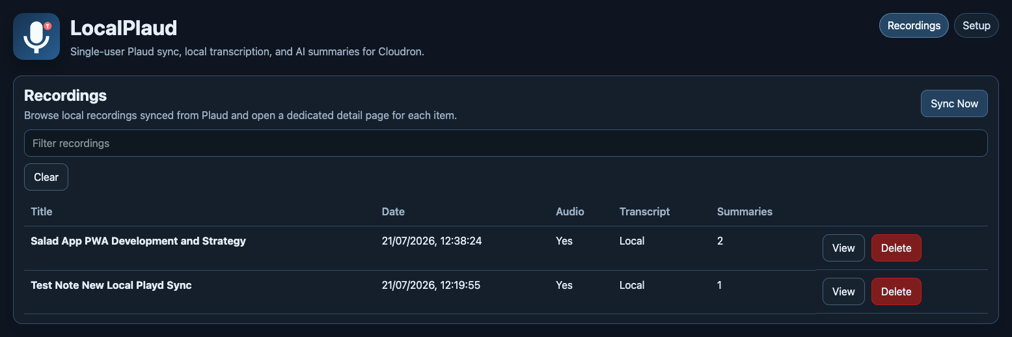Delete the Salad App PWA recording
This screenshot has height=337, width=1012.
pyautogui.click(x=896, y=248)
